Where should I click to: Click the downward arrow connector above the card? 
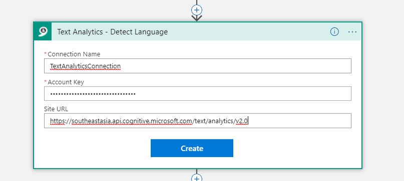point(197,18)
